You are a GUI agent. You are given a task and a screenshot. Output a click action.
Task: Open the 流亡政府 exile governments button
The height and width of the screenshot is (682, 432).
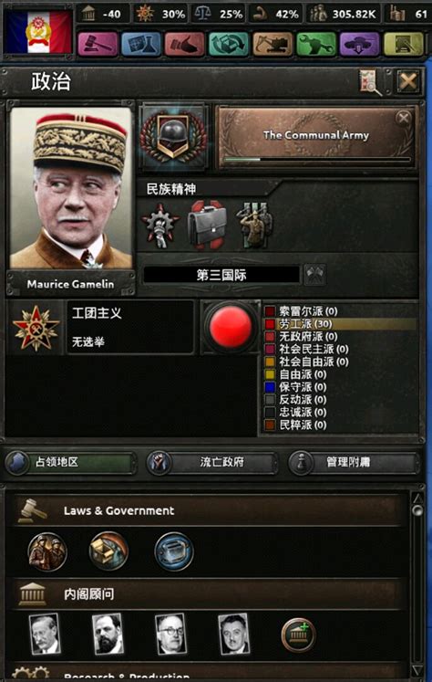211,462
